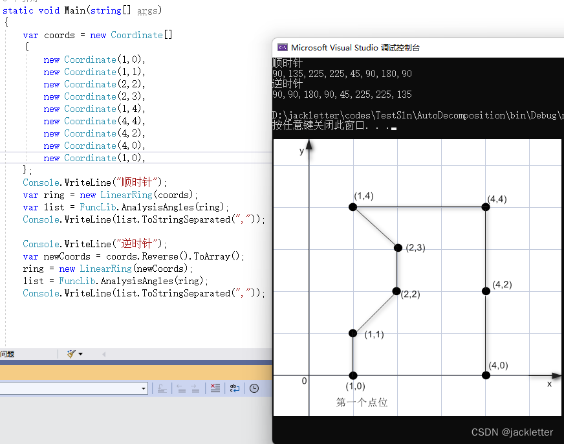The height and width of the screenshot is (444, 564).
Task: Click the go to next message icon
Action: pos(197,388)
